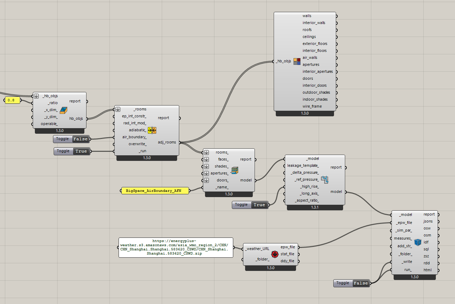Click the arrow beside _rooms input
455x304 pixels.
point(118,109)
